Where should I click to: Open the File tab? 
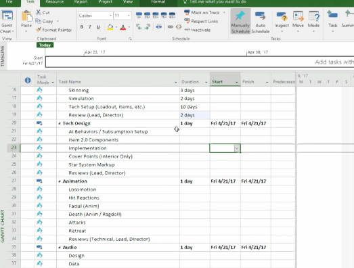pyautogui.click(x=9, y=2)
